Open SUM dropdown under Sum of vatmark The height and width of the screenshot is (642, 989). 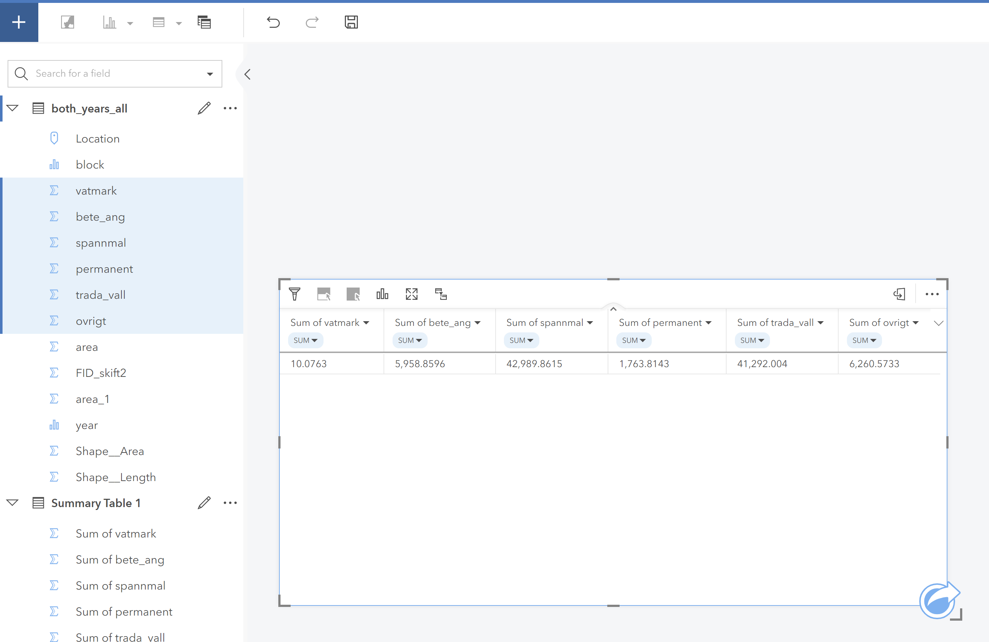coord(305,340)
